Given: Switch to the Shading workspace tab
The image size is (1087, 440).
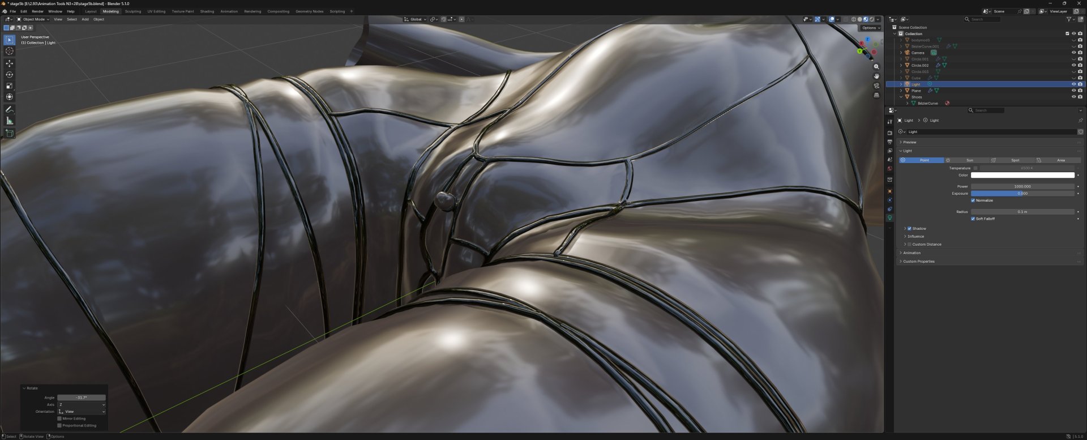Looking at the screenshot, I should click(207, 11).
